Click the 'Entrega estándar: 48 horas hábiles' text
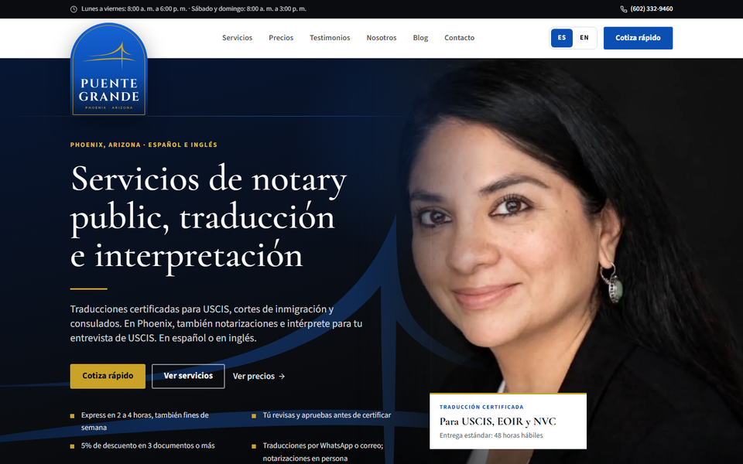This screenshot has height=464, width=743. click(491, 435)
